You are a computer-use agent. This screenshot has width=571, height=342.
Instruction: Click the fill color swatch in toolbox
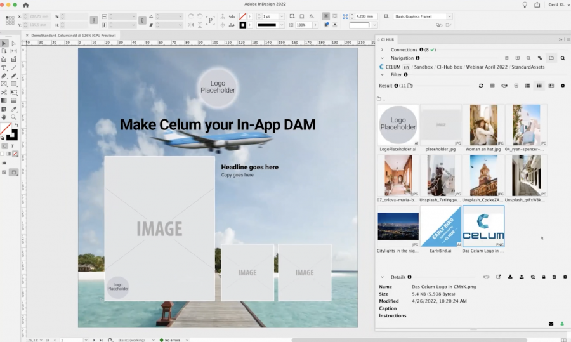[x=6, y=129]
